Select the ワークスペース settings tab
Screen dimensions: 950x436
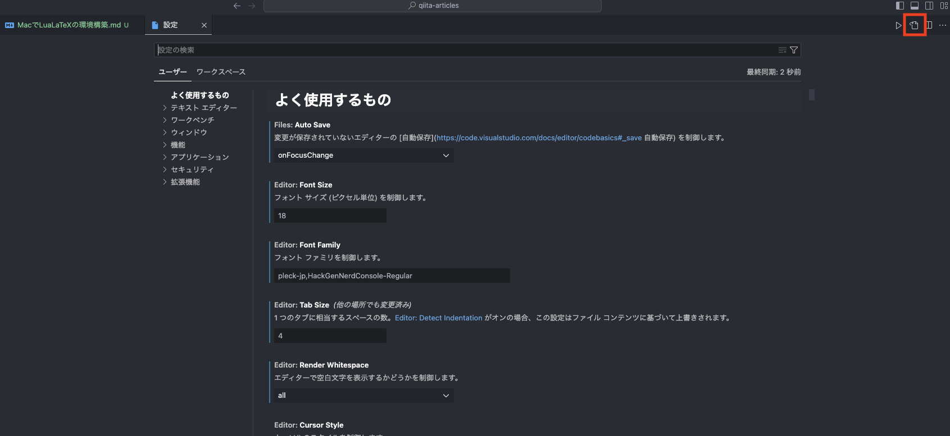tap(221, 72)
